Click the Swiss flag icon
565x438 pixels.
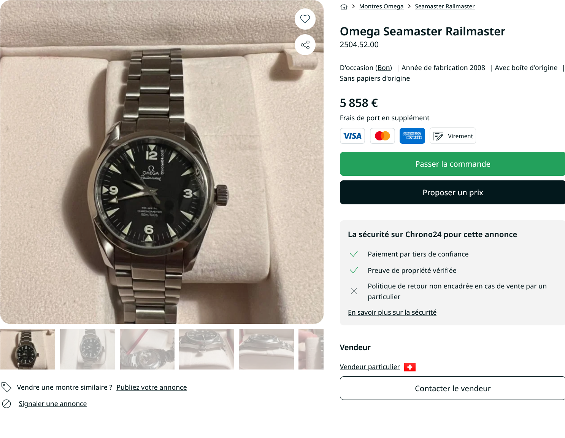click(x=409, y=367)
